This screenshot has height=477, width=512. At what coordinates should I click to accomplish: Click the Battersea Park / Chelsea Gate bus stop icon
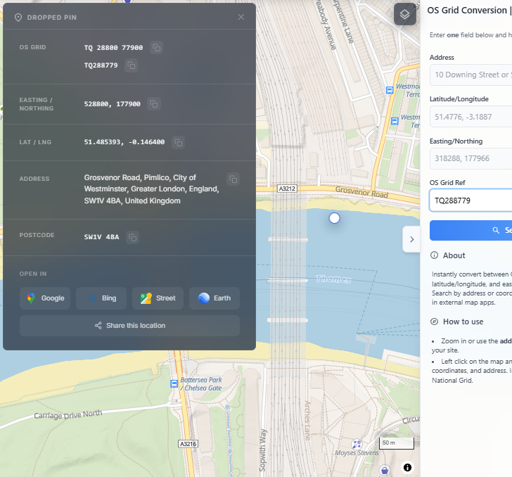pyautogui.click(x=174, y=383)
